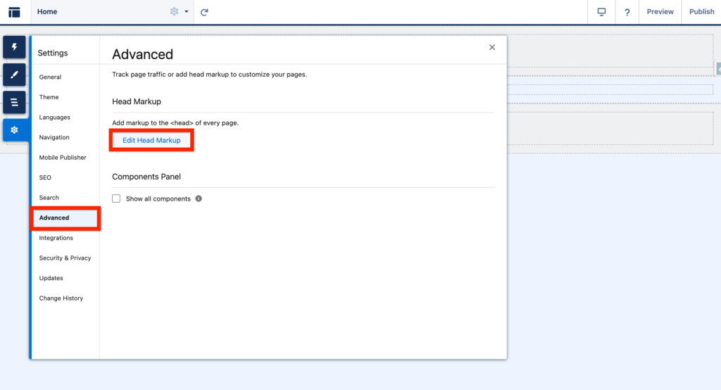Screen dimensions: 721x390
Task: Click the Components lightning bolt icon
Action: 14,47
